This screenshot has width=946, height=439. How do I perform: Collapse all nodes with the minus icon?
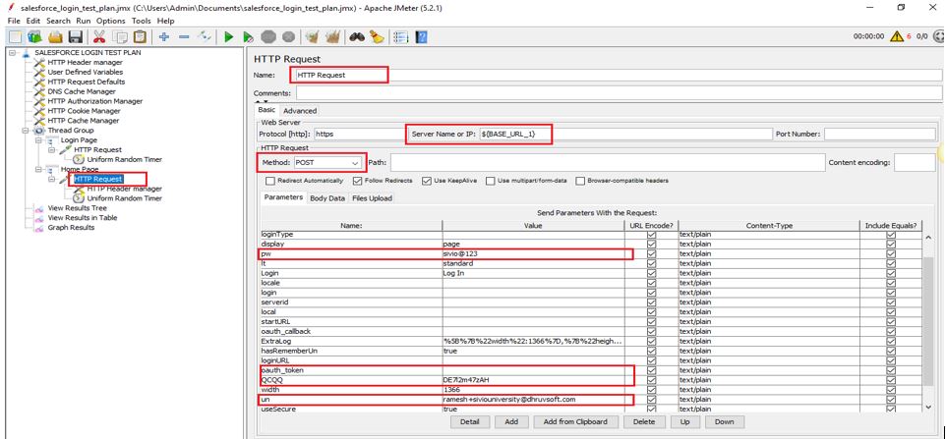point(185,37)
